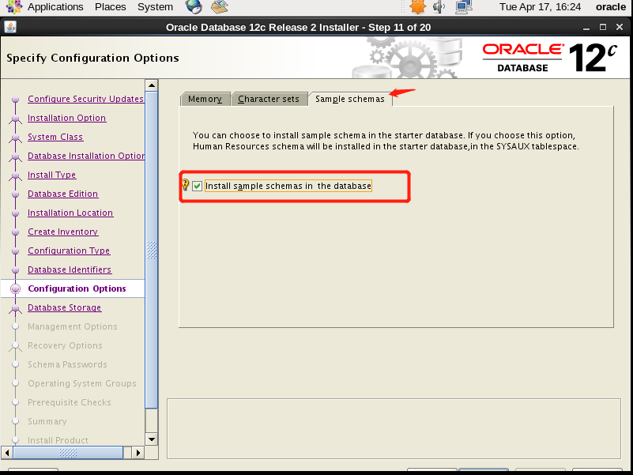Go to Database Installation Option step

(86, 156)
